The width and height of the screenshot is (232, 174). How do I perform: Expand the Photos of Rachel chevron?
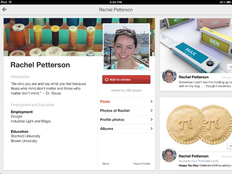coord(151,110)
